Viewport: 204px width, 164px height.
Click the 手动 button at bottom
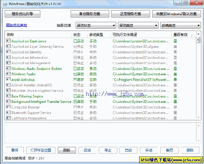[149, 150]
